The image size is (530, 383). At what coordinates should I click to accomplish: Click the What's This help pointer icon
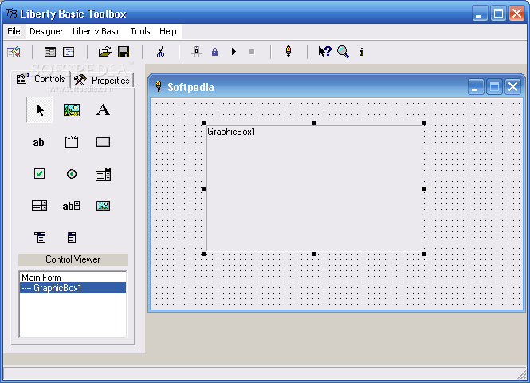tap(325, 52)
